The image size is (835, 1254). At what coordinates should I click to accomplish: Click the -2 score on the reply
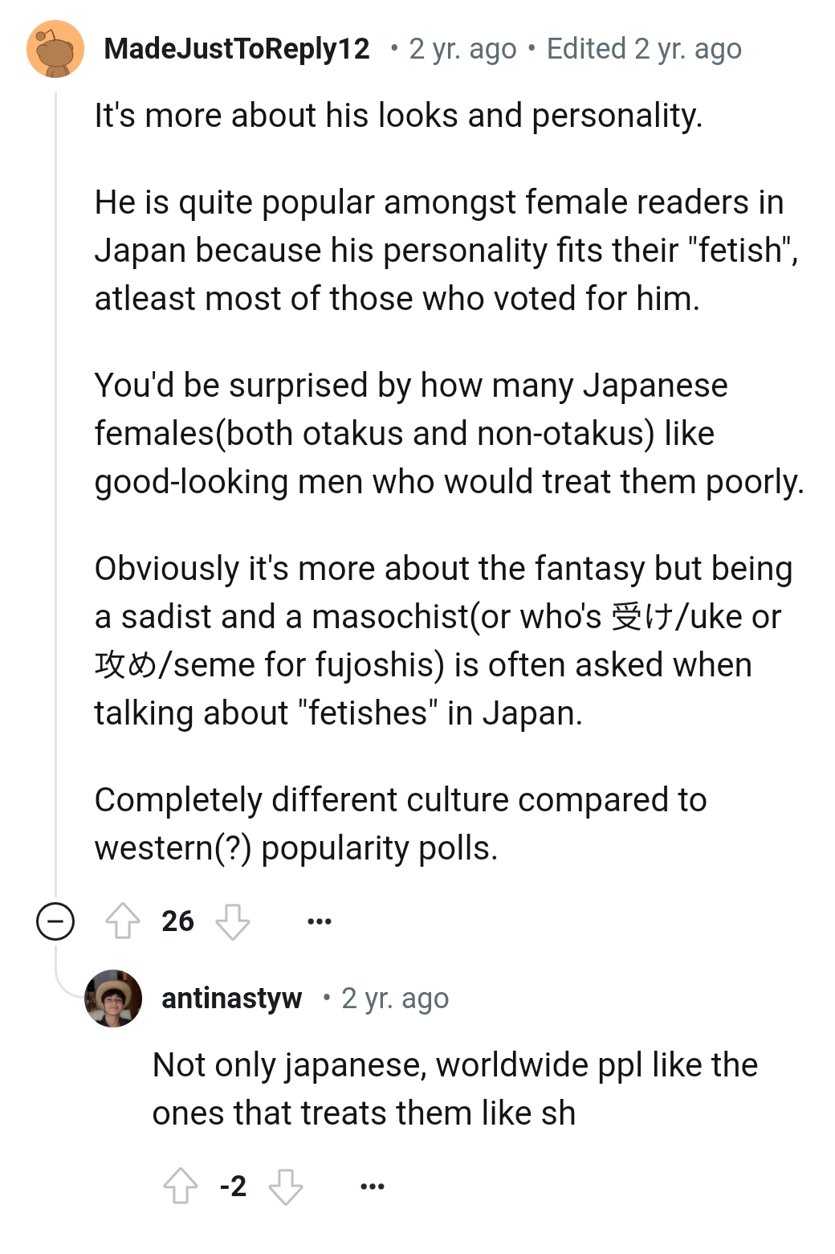point(233,1187)
